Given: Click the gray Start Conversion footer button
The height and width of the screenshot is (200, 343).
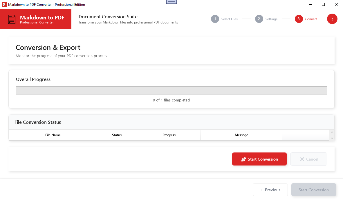Looking at the screenshot, I should pyautogui.click(x=313, y=190).
